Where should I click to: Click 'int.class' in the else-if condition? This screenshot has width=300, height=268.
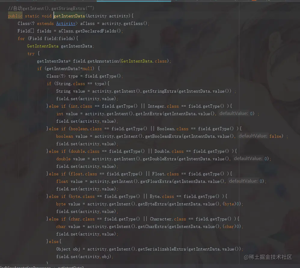pos(81,106)
